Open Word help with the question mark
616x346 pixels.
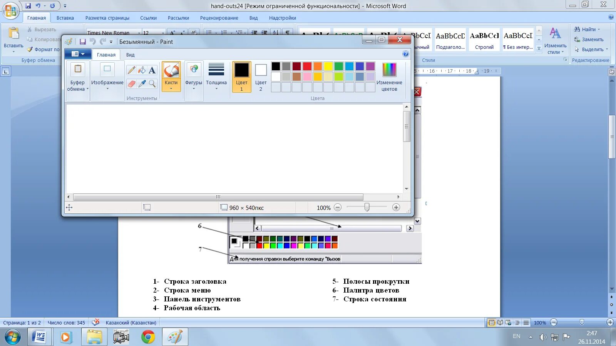(611, 17)
